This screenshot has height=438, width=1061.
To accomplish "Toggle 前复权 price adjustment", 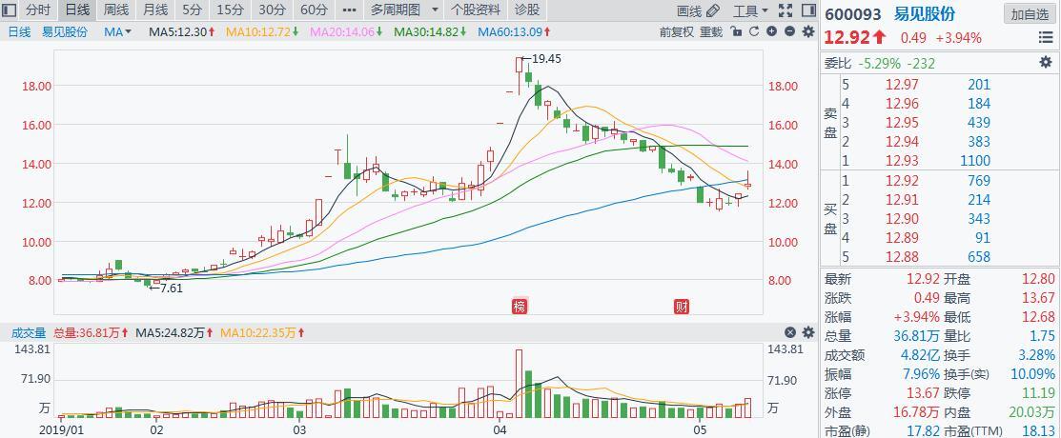I will [676, 31].
